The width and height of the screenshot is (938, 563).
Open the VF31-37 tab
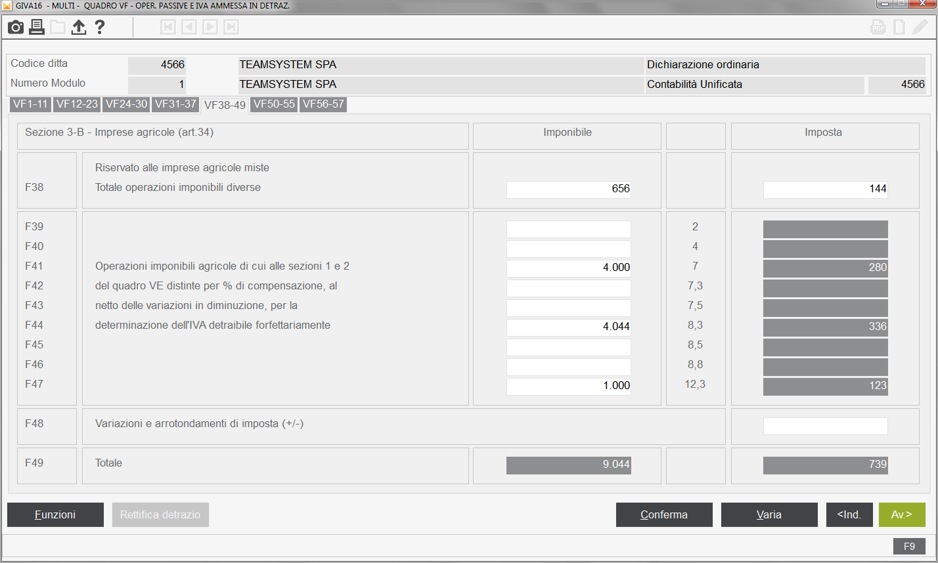(175, 104)
